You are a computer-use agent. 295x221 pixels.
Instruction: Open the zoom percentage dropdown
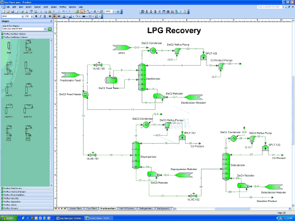114,12
